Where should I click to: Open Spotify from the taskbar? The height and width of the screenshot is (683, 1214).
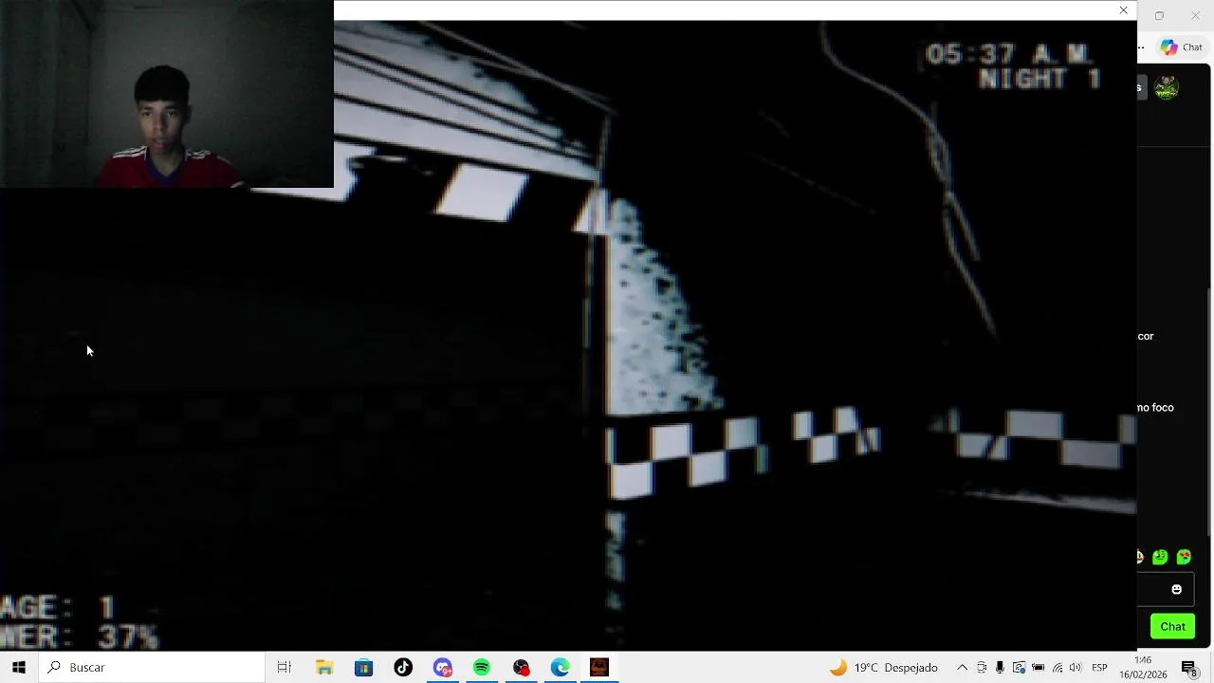pos(482,667)
